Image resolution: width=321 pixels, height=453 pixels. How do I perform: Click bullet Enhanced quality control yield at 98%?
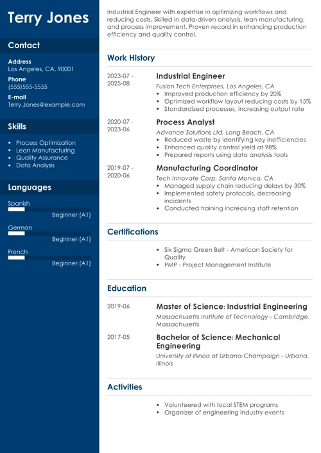[x=220, y=147]
